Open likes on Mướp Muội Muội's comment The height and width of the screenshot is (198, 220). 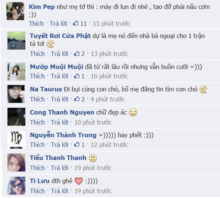(x=79, y=76)
